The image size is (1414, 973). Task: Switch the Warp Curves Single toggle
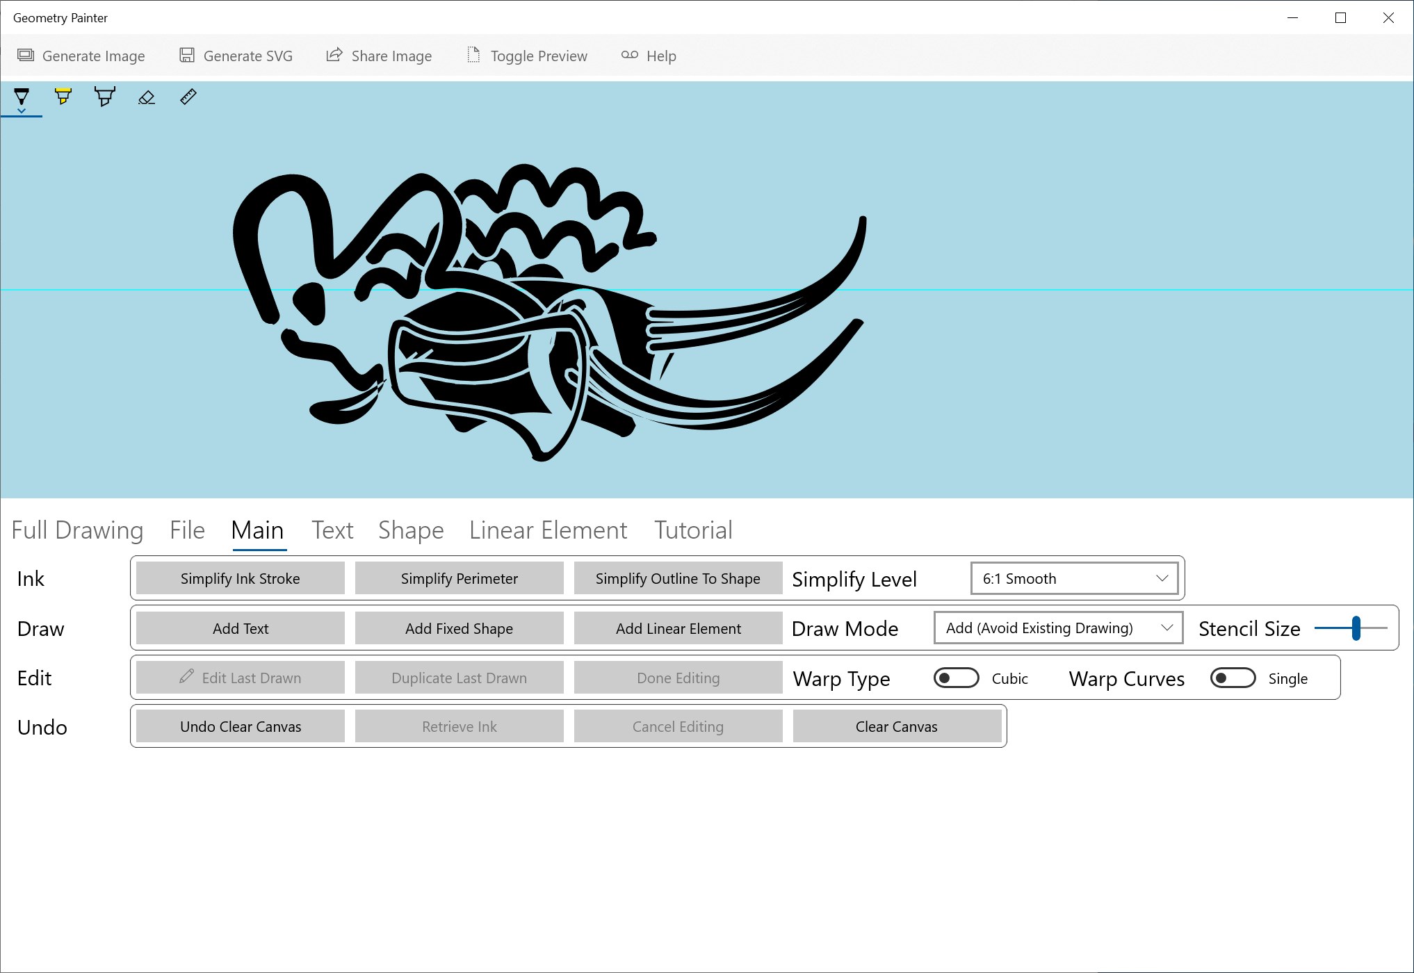[x=1233, y=678]
